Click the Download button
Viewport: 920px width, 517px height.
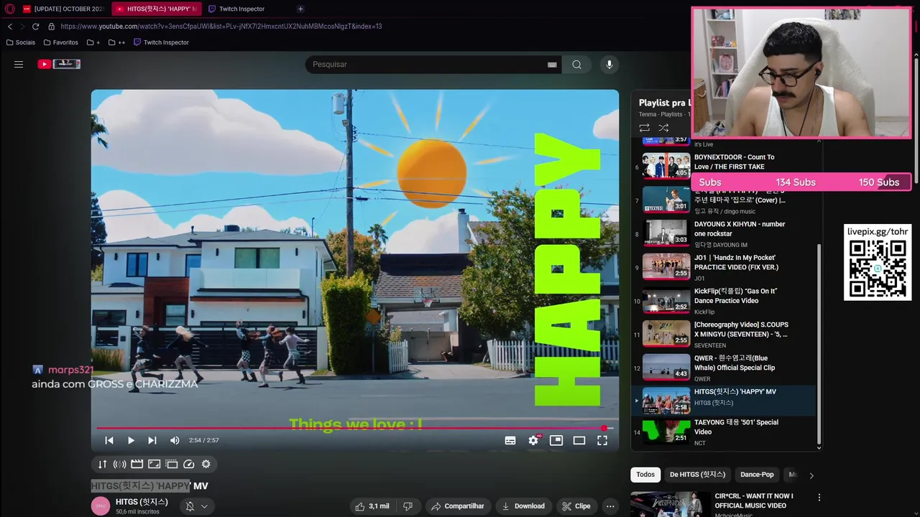tap(523, 506)
